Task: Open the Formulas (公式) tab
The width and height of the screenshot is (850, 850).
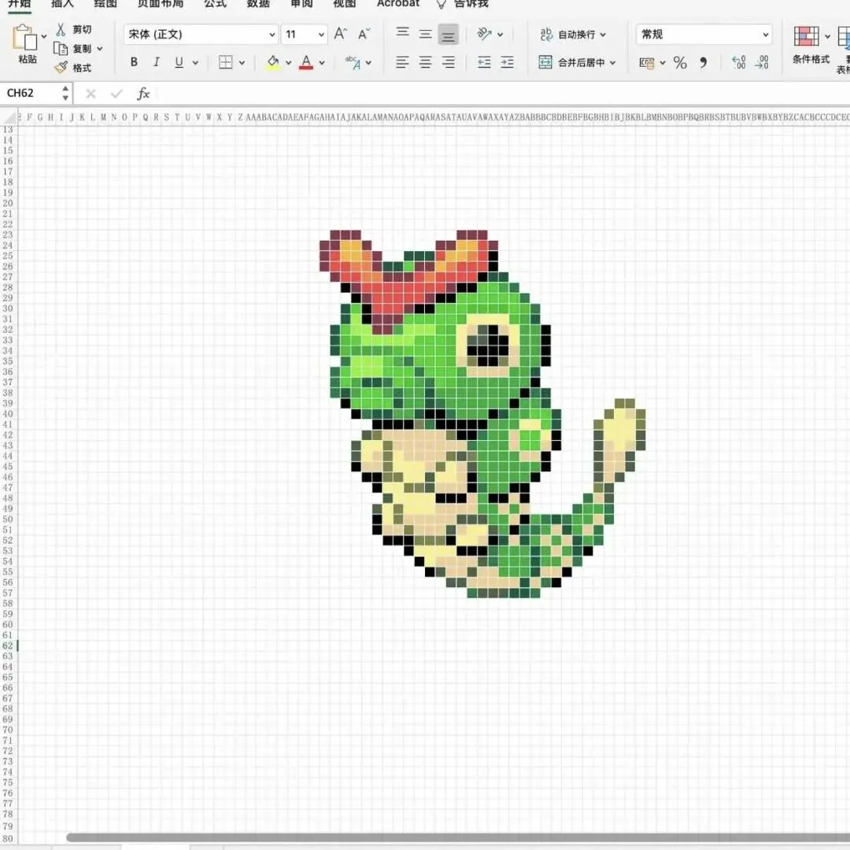Action: pos(215,4)
